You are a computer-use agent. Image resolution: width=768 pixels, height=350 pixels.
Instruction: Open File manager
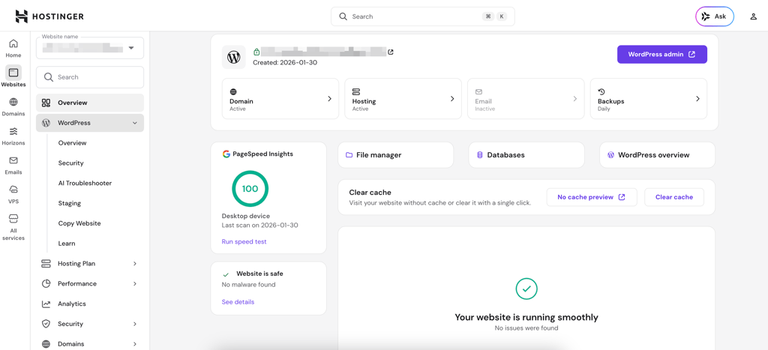point(396,154)
